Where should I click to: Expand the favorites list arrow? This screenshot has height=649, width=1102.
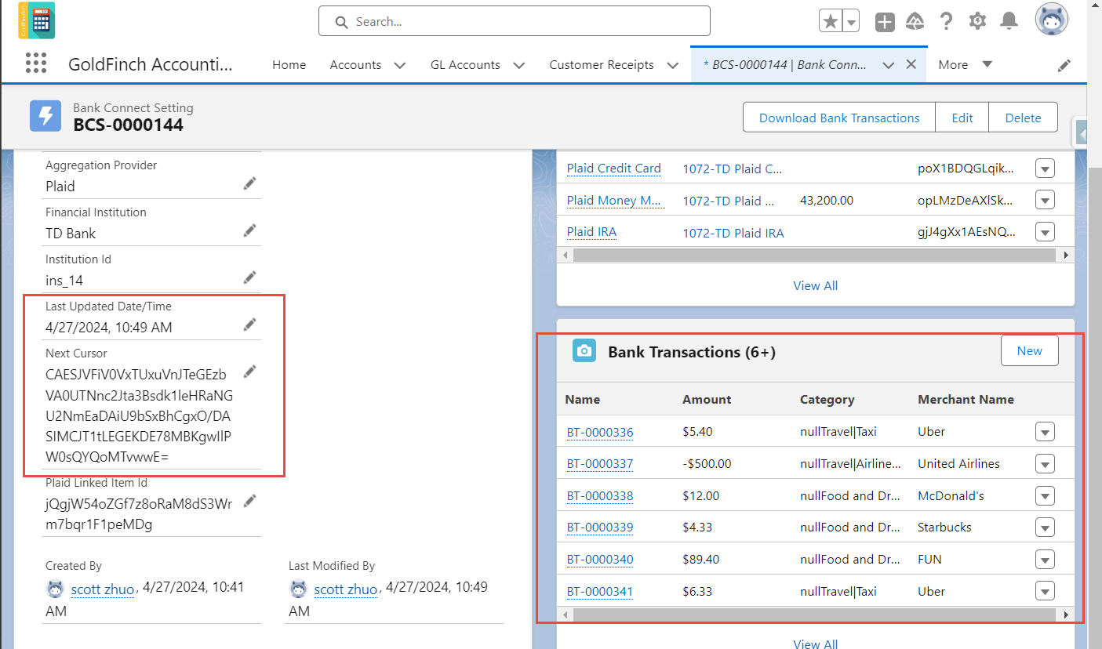[x=851, y=21]
